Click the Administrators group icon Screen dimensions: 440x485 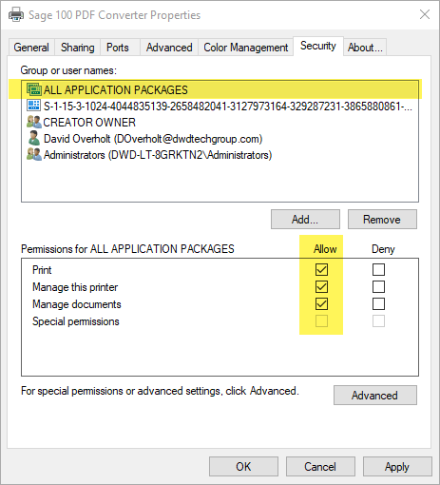point(34,154)
